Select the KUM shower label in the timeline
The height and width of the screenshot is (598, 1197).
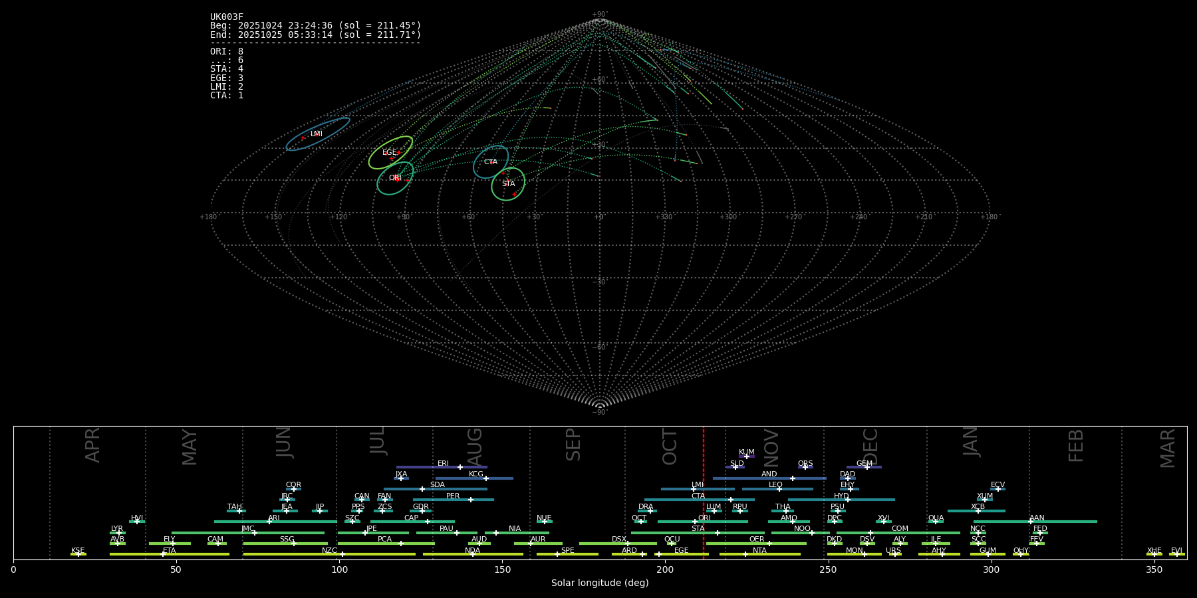pyautogui.click(x=747, y=452)
